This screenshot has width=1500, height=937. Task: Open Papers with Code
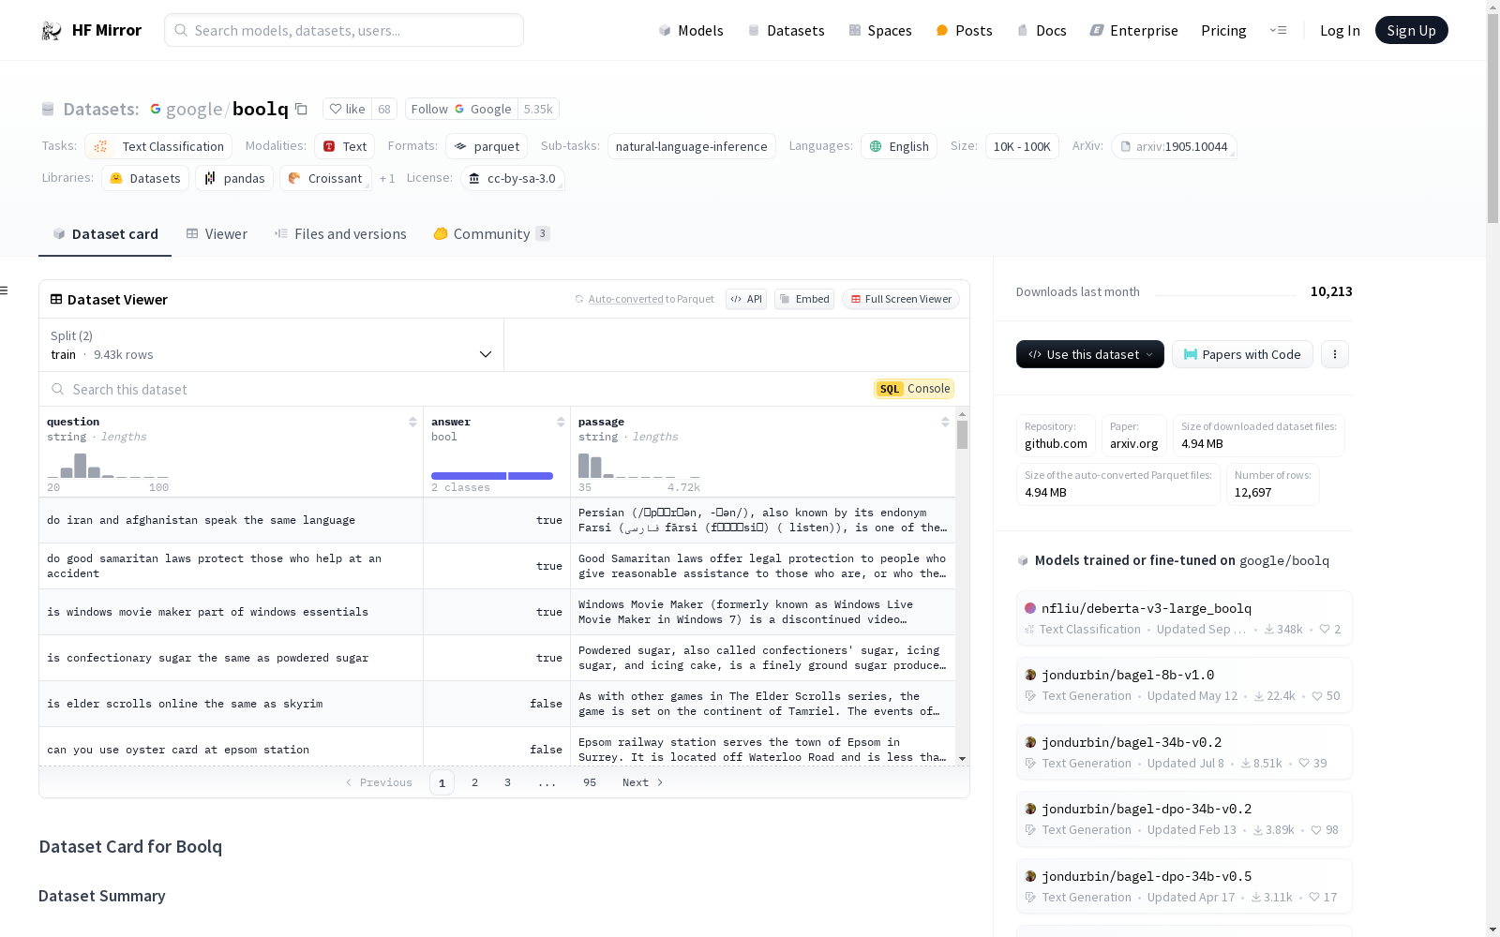1242,354
